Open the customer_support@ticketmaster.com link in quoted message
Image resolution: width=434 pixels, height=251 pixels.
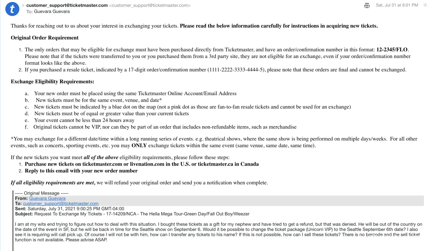(61, 204)
